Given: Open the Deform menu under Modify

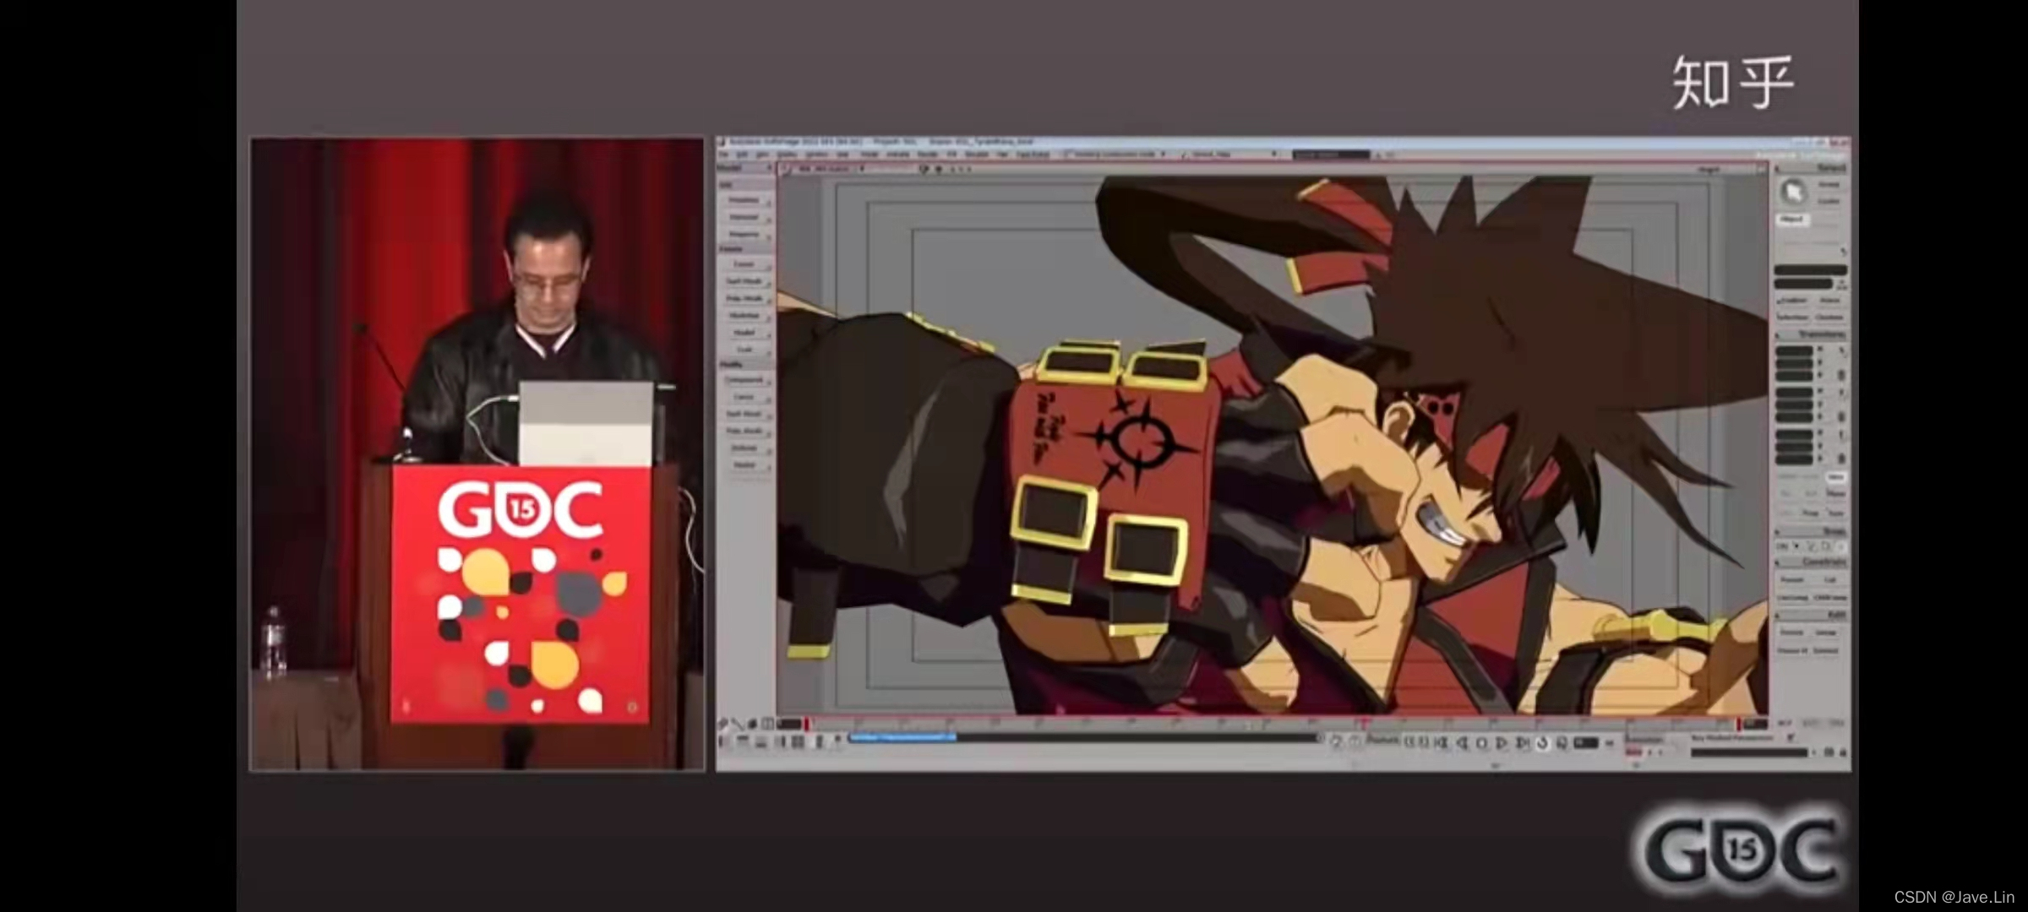Looking at the screenshot, I should (744, 448).
